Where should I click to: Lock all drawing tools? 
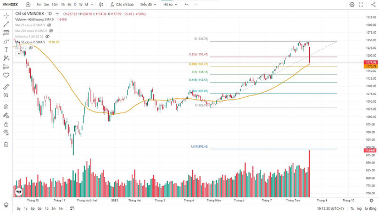(x=6, y=124)
